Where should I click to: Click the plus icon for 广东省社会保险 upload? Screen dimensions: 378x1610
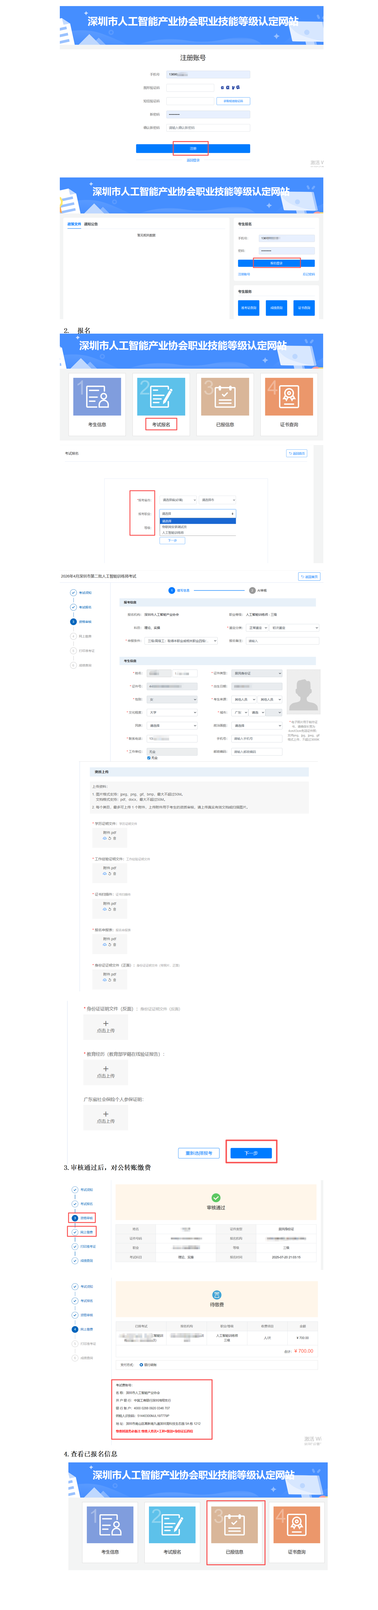tap(106, 1114)
